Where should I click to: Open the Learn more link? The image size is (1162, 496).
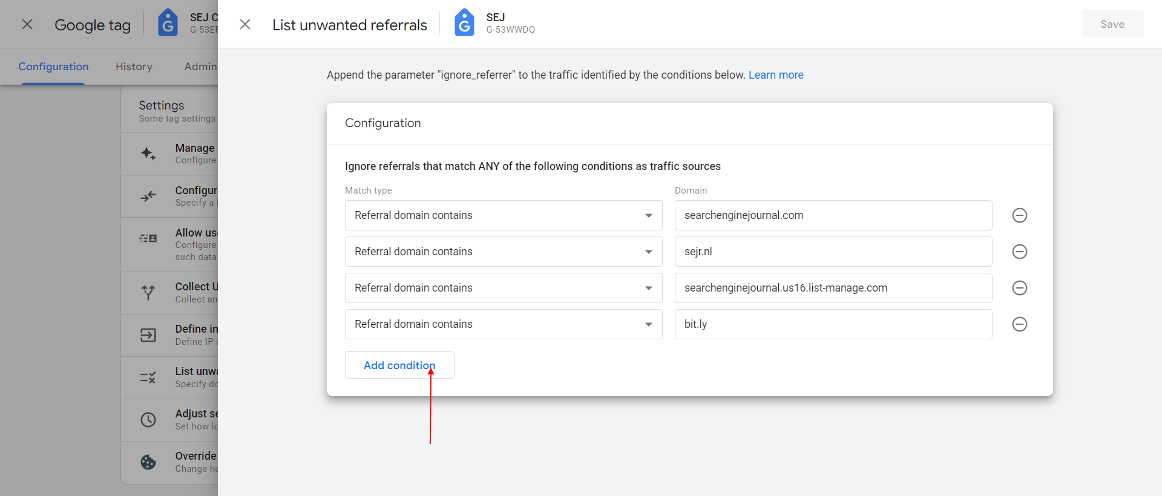(776, 75)
